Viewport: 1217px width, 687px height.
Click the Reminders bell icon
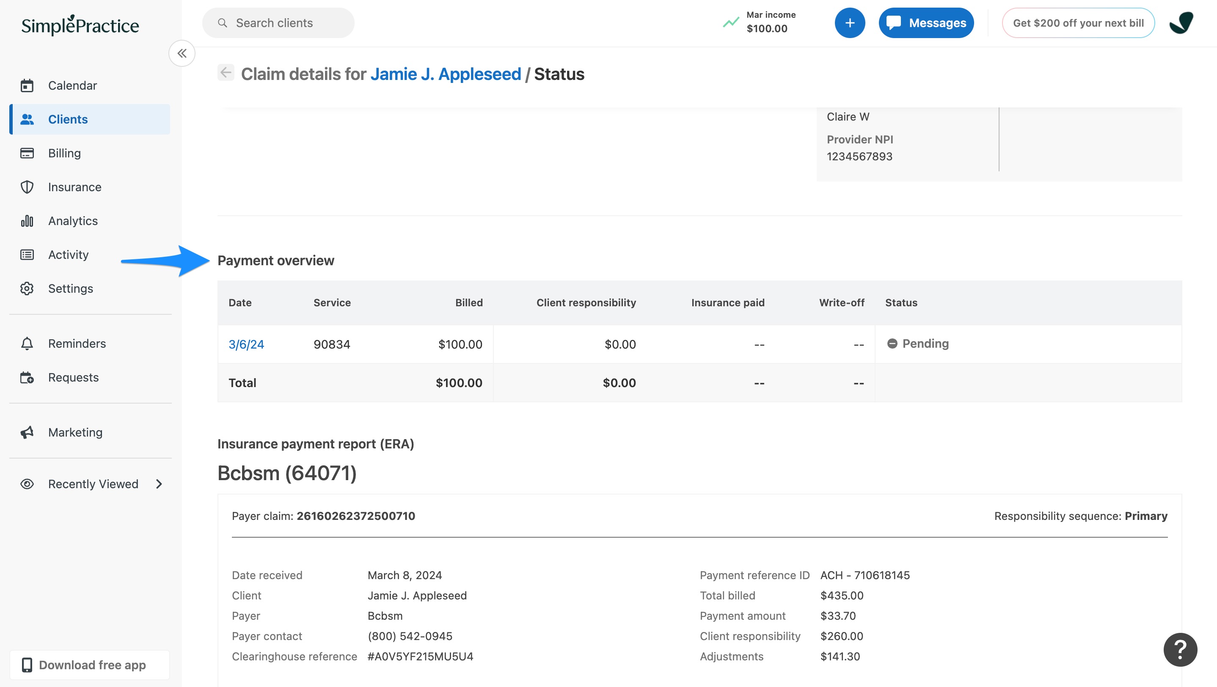pyautogui.click(x=27, y=343)
